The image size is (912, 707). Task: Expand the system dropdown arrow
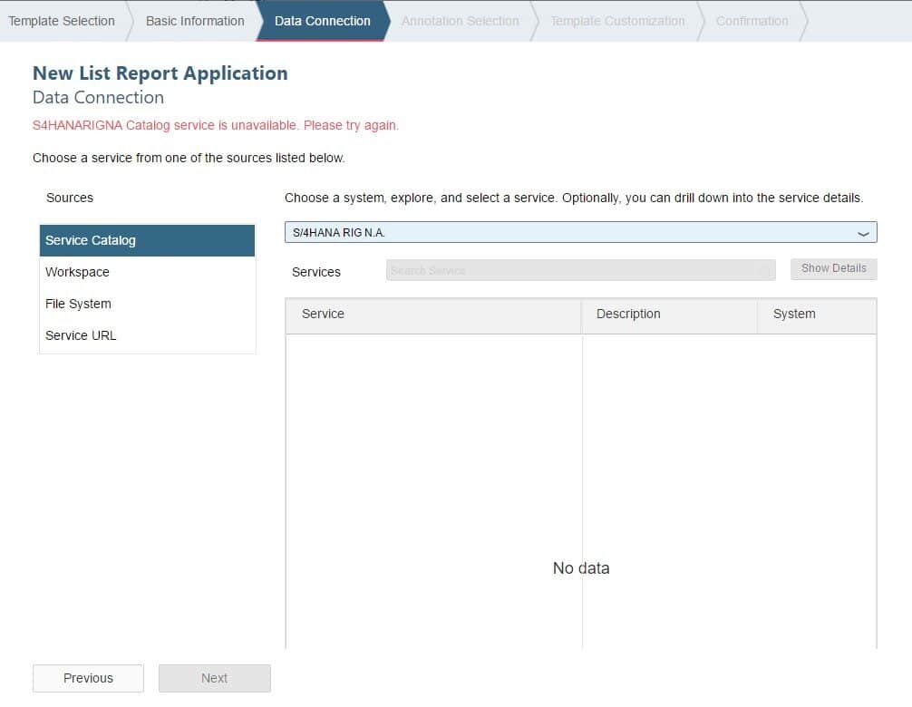coord(864,233)
